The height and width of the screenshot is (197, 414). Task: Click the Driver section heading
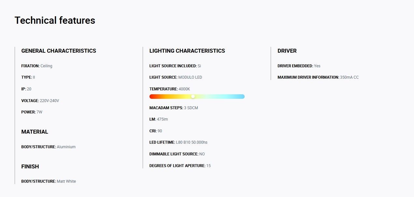(287, 51)
